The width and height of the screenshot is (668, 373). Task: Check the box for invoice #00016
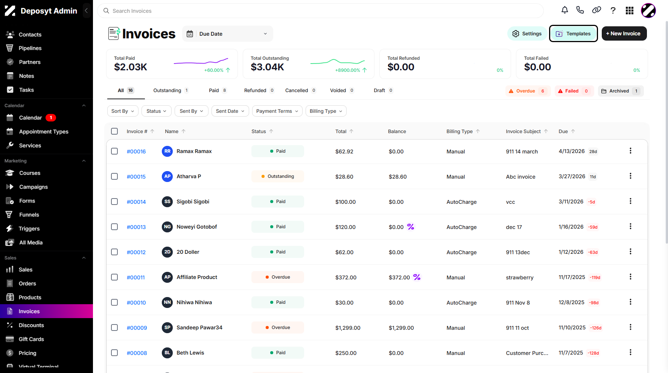(114, 151)
